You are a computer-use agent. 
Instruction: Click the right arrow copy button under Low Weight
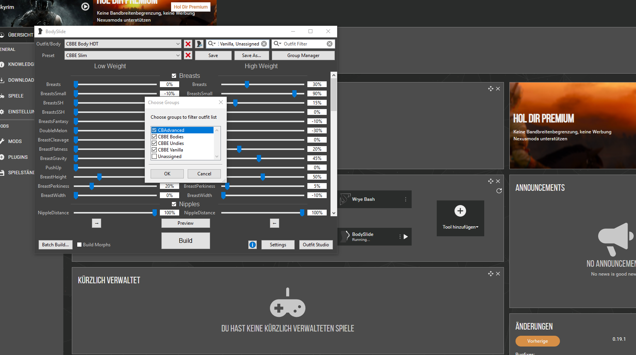pyautogui.click(x=97, y=223)
